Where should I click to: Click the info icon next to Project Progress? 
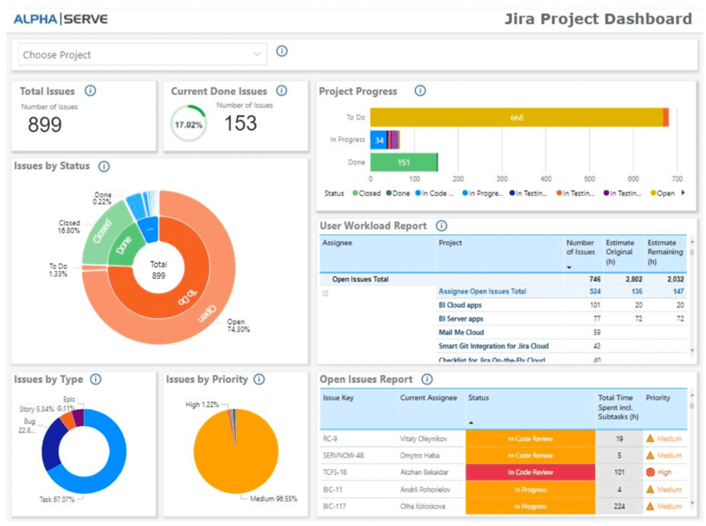420,91
